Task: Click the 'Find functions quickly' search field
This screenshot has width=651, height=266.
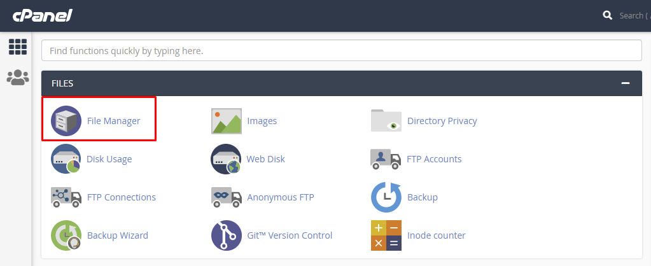Action: pos(341,50)
